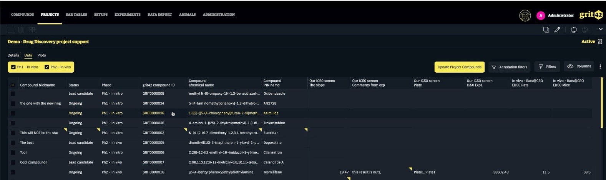Switch to grid layout view icon
Image resolution: width=606 pixels, height=180 pixels.
pyautogui.click(x=32, y=30)
